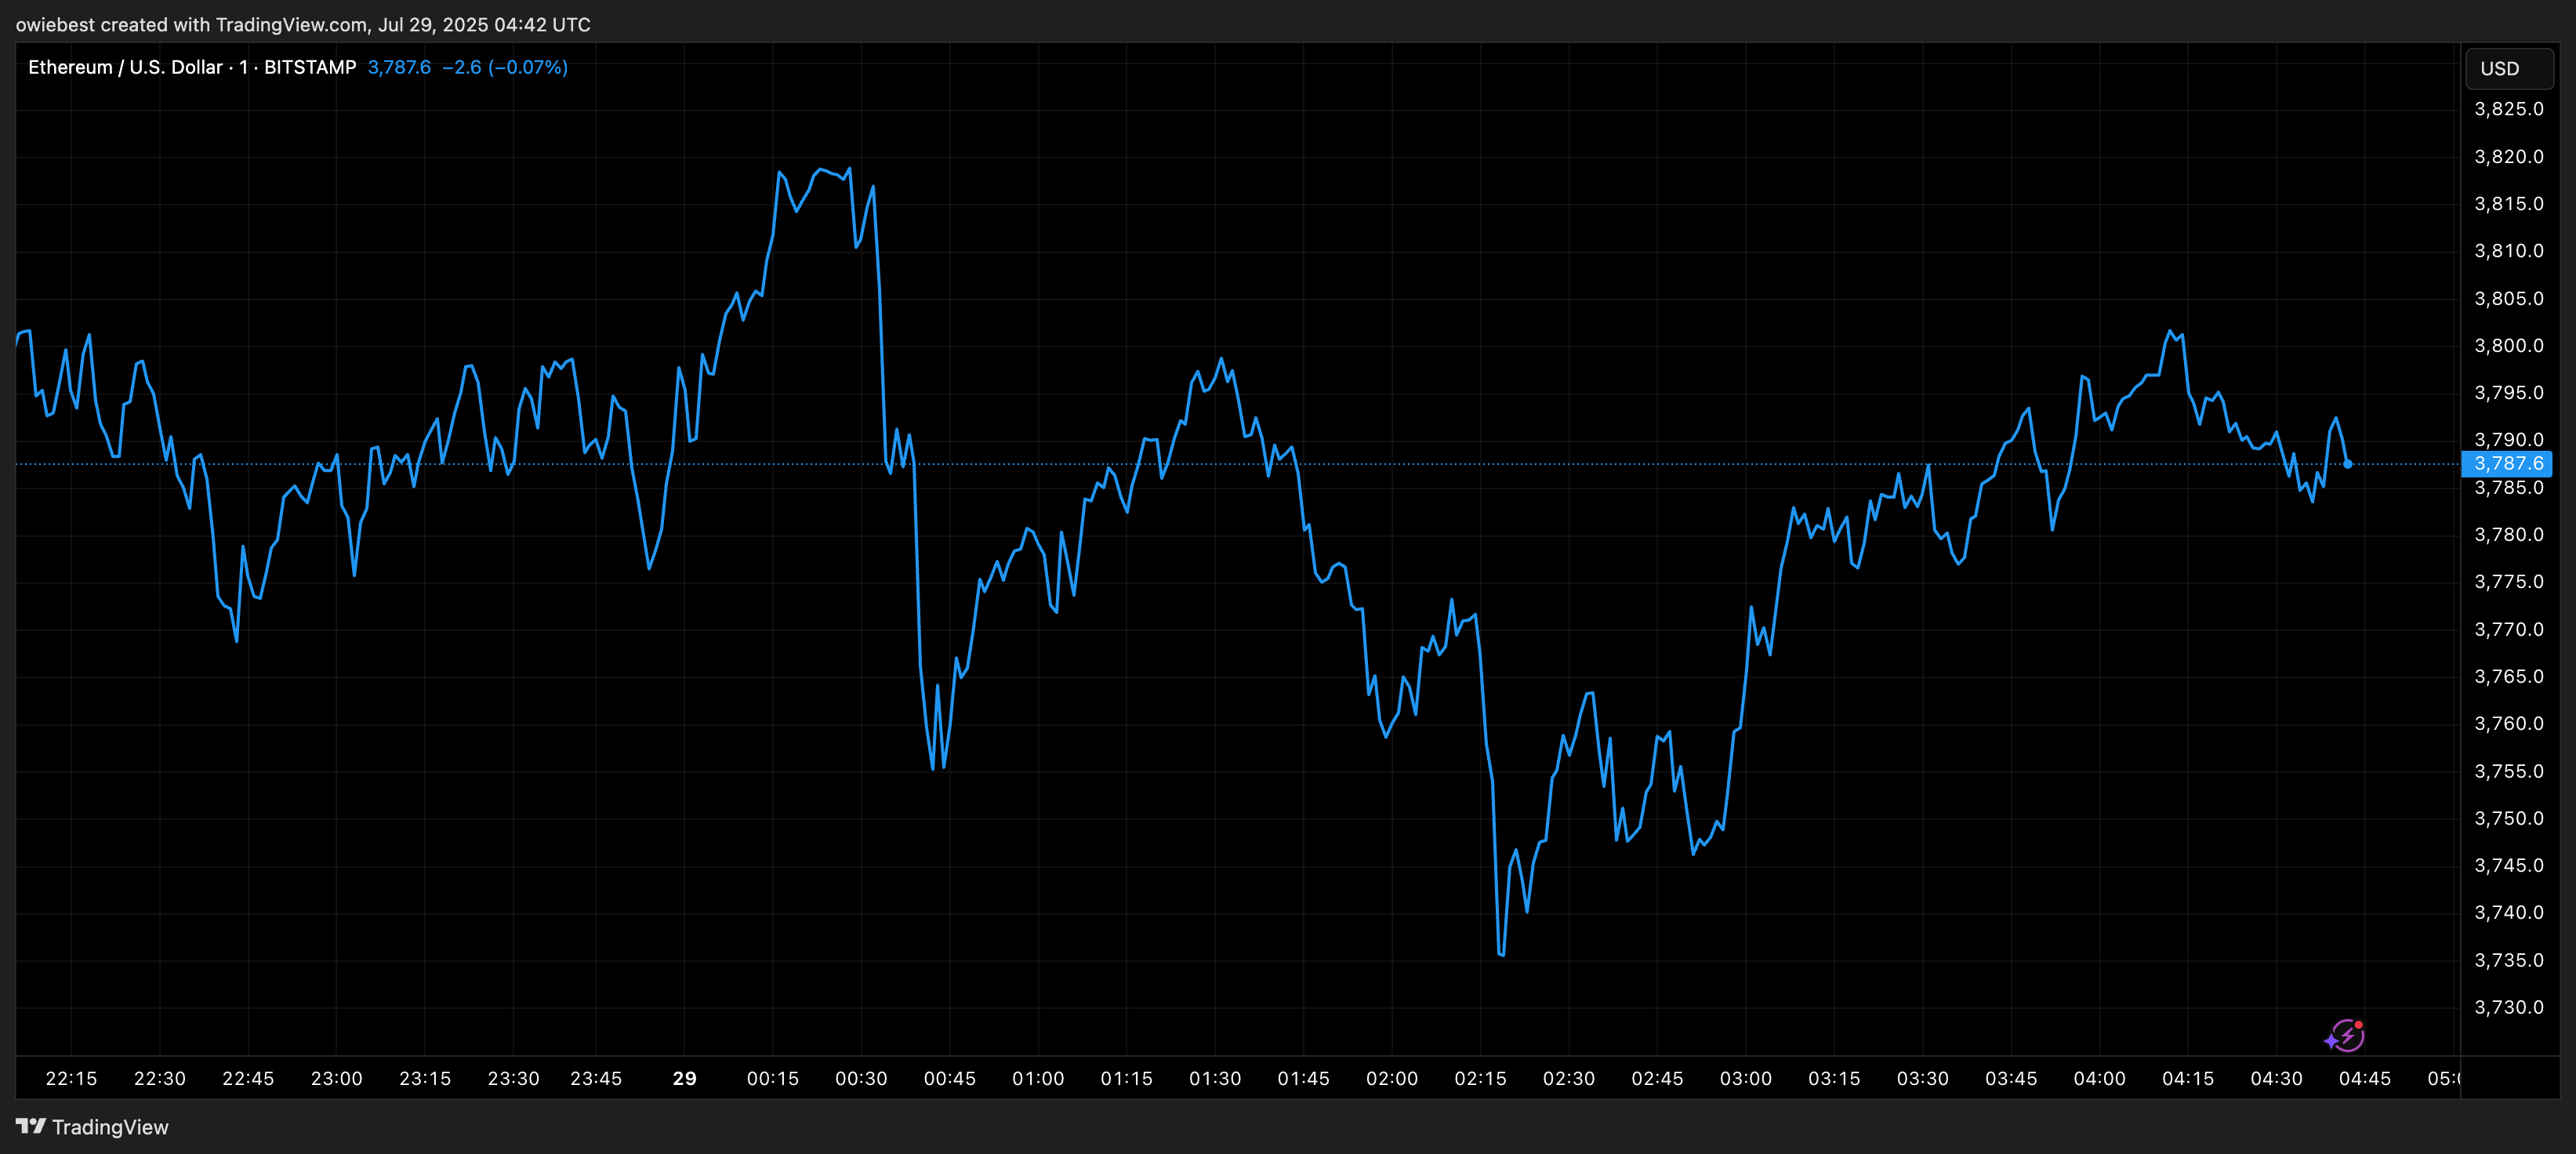Click the 04:45 time axis label

pos(2364,1078)
